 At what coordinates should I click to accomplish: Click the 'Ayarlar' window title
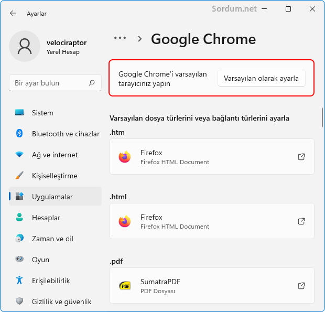coord(37,14)
